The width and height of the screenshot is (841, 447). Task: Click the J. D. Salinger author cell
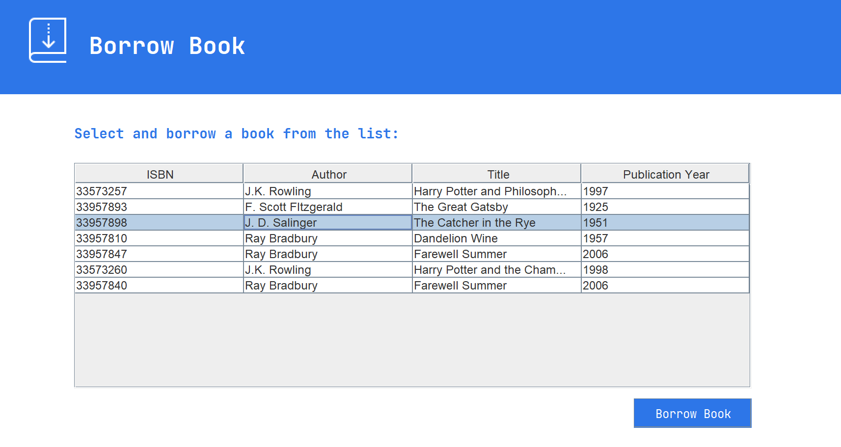point(327,222)
